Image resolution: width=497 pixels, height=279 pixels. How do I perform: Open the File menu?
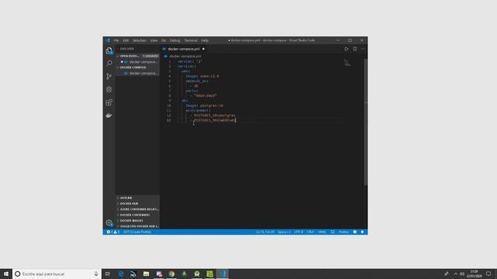click(x=116, y=40)
